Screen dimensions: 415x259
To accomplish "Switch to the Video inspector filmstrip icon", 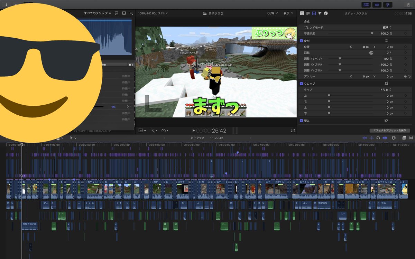I will pyautogui.click(x=314, y=13).
